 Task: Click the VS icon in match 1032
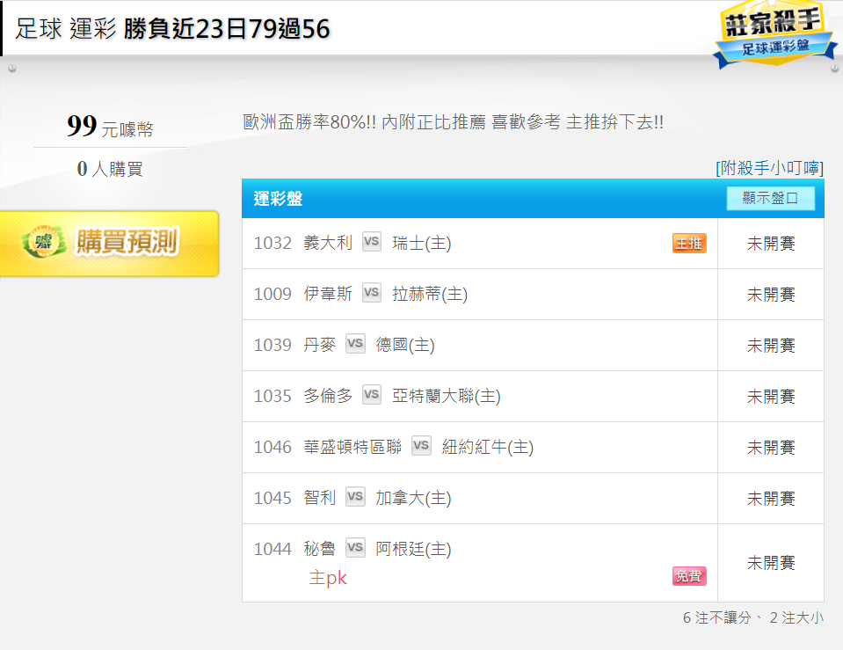(x=372, y=242)
